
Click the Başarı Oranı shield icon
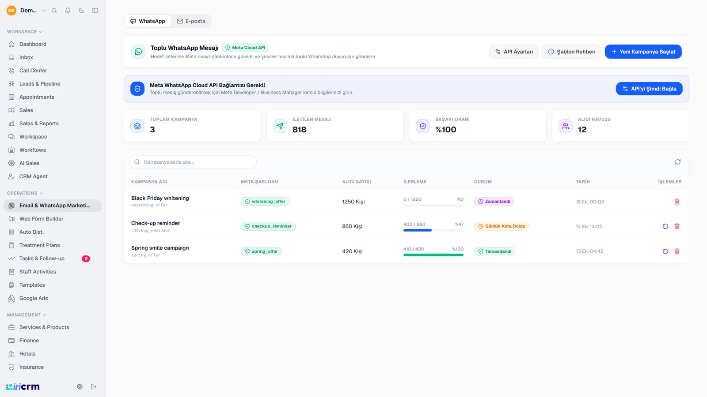coord(423,126)
